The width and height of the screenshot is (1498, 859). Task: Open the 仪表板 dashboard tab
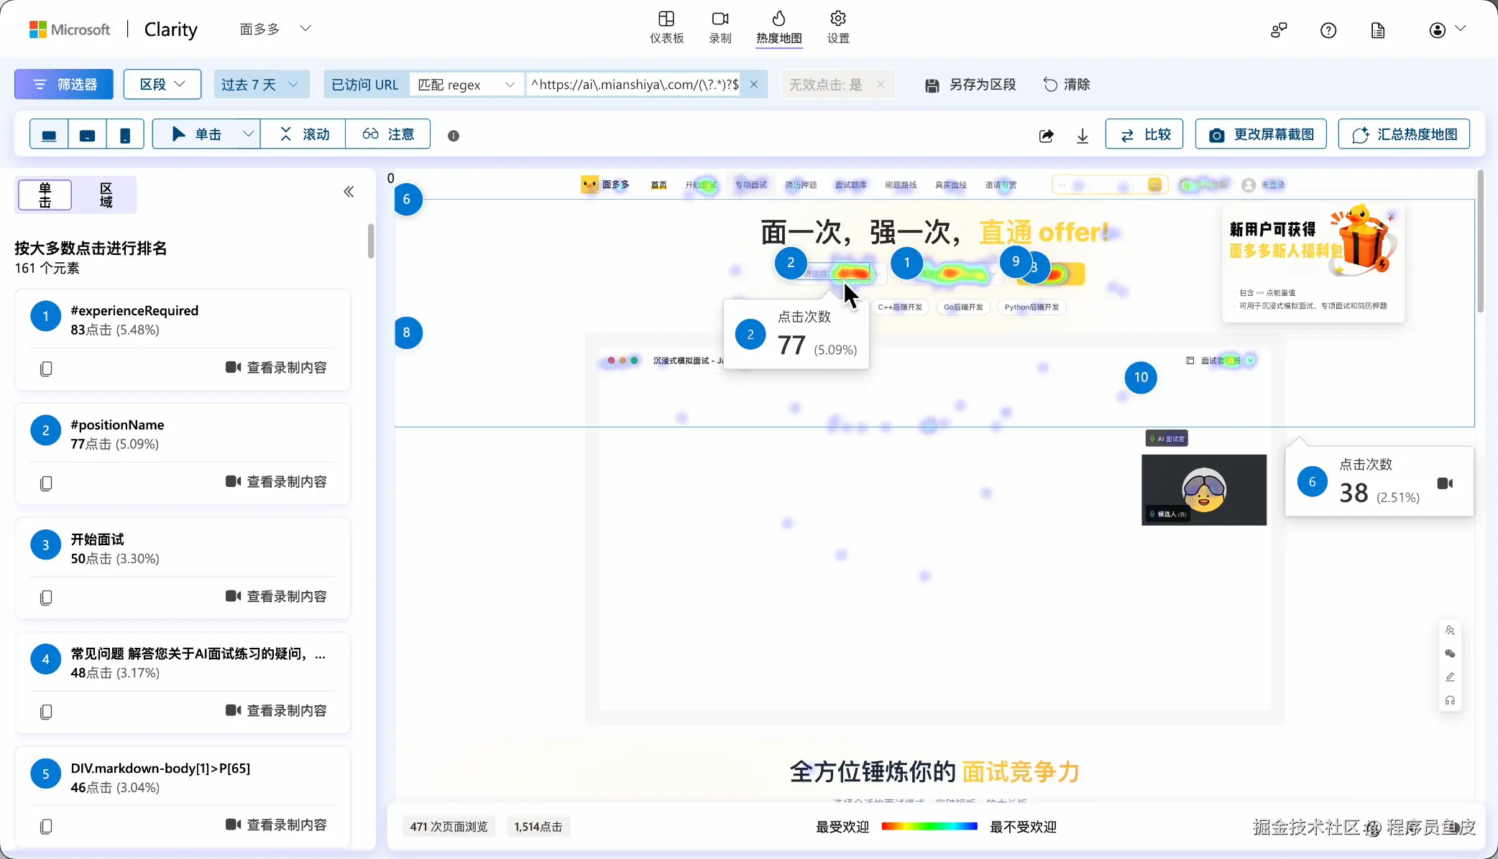pyautogui.click(x=666, y=27)
